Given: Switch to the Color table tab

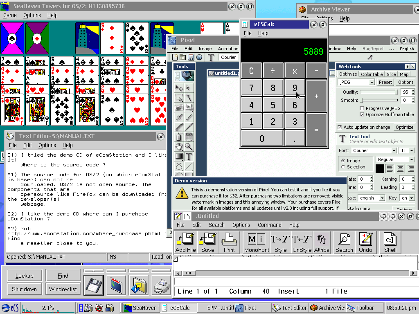Looking at the screenshot, I should point(372,74).
